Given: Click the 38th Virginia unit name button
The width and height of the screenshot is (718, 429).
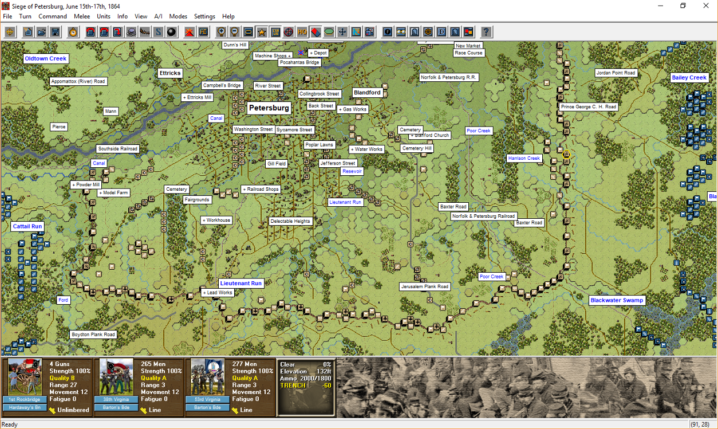Looking at the screenshot, I should [117, 399].
